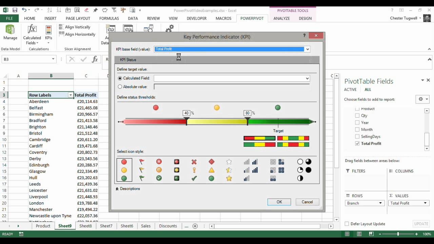Switch to the ANALYZE ribbon tab
Image resolution: width=434 pixels, height=244 pixels.
coord(281,18)
